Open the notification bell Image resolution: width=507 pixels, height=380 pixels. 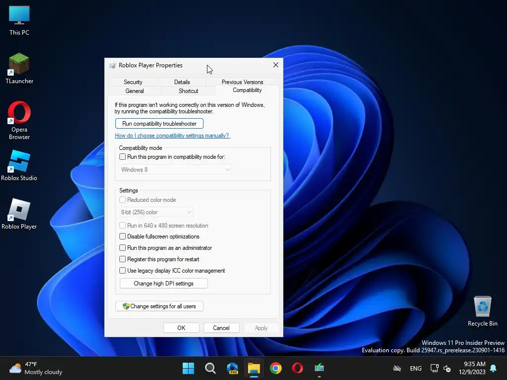pos(494,368)
